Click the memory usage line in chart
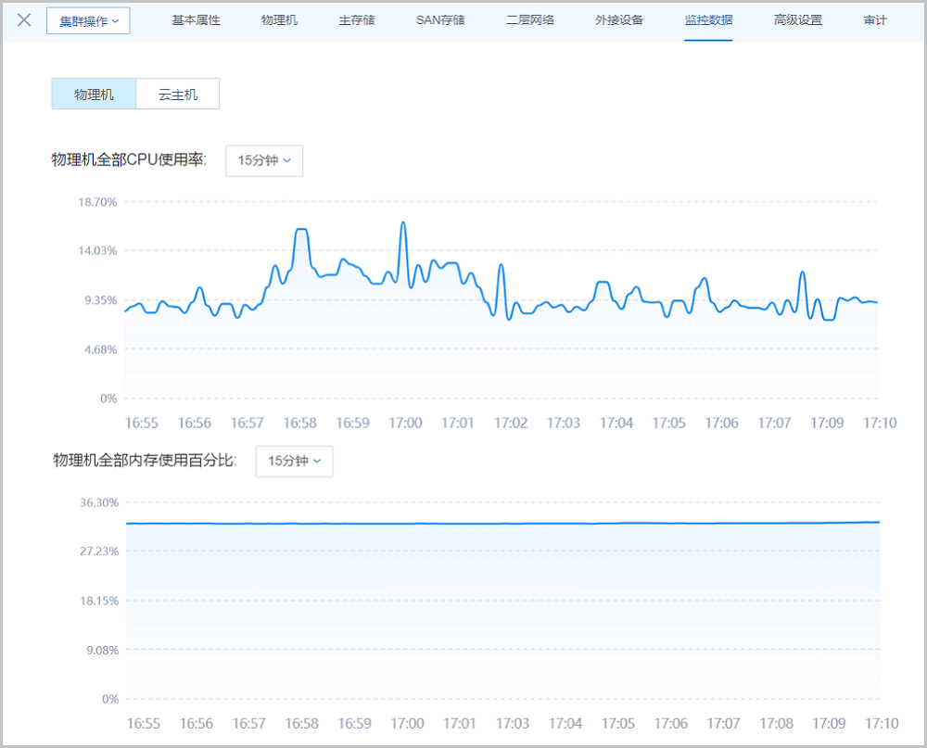The image size is (927, 748). pos(501,524)
